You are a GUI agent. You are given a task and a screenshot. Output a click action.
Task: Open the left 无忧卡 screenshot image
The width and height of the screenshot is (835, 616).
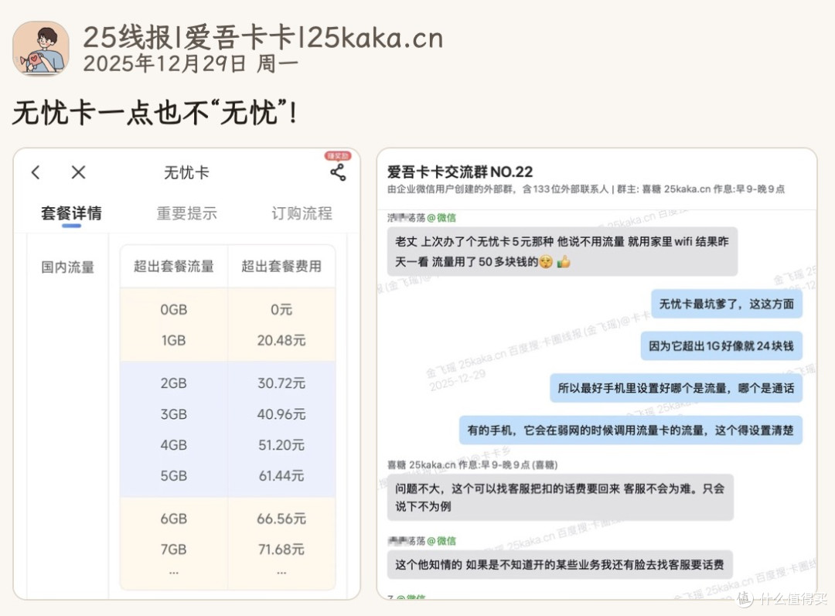tap(187, 374)
